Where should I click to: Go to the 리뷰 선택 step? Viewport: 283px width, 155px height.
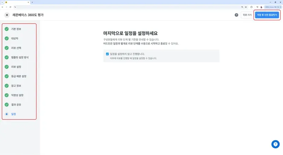[x=16, y=48]
